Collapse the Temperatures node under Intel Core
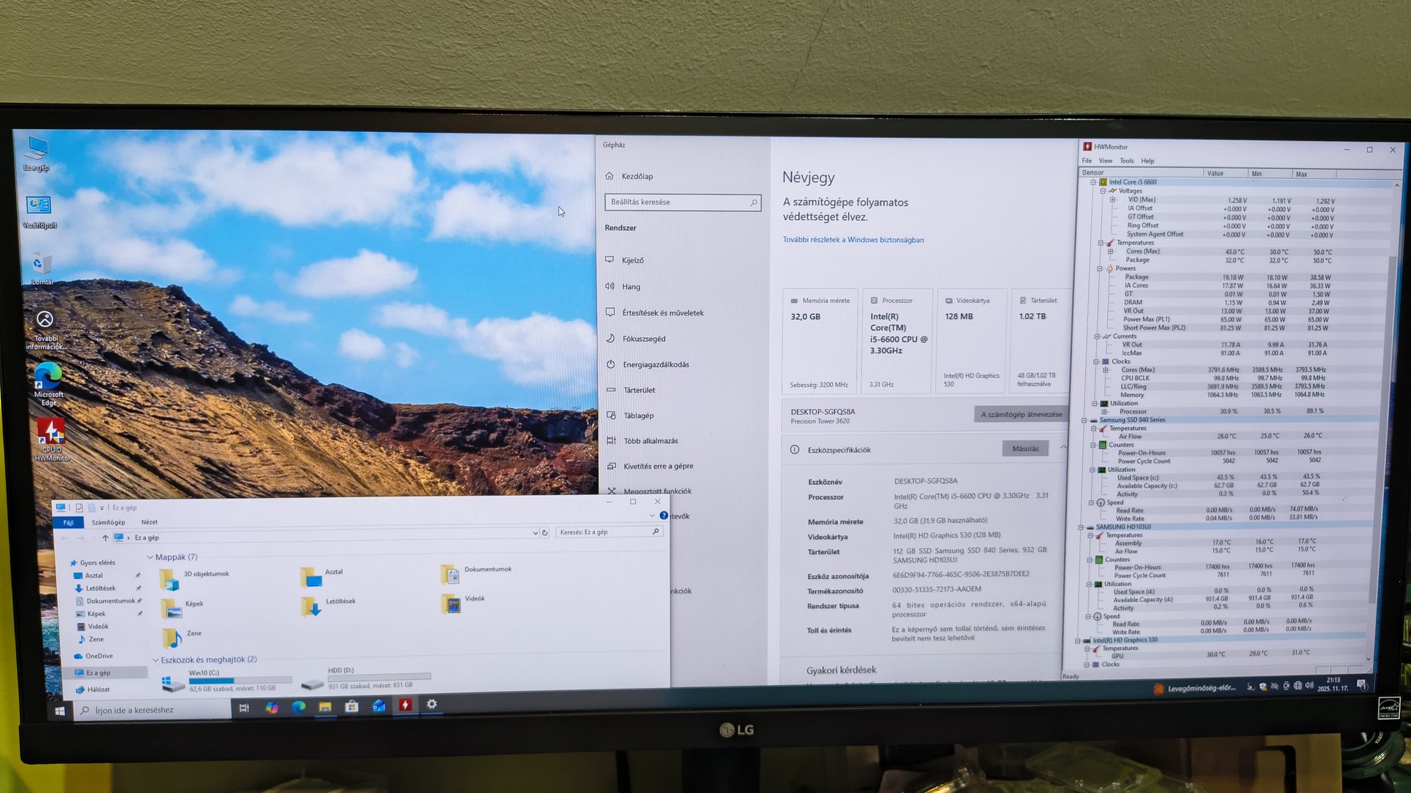Image resolution: width=1411 pixels, height=793 pixels. click(x=1101, y=243)
